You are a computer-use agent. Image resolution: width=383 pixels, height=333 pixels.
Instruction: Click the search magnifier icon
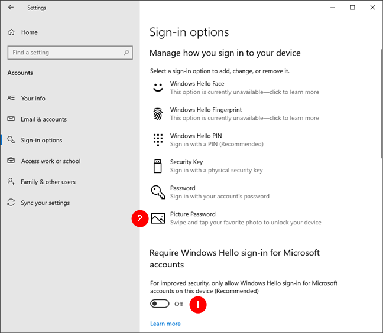pyautogui.click(x=126, y=53)
